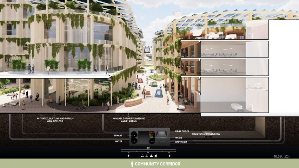Screen dimensions: 299x168
Task: Click the FIBRE OPTICS label
Action: point(182,132)
